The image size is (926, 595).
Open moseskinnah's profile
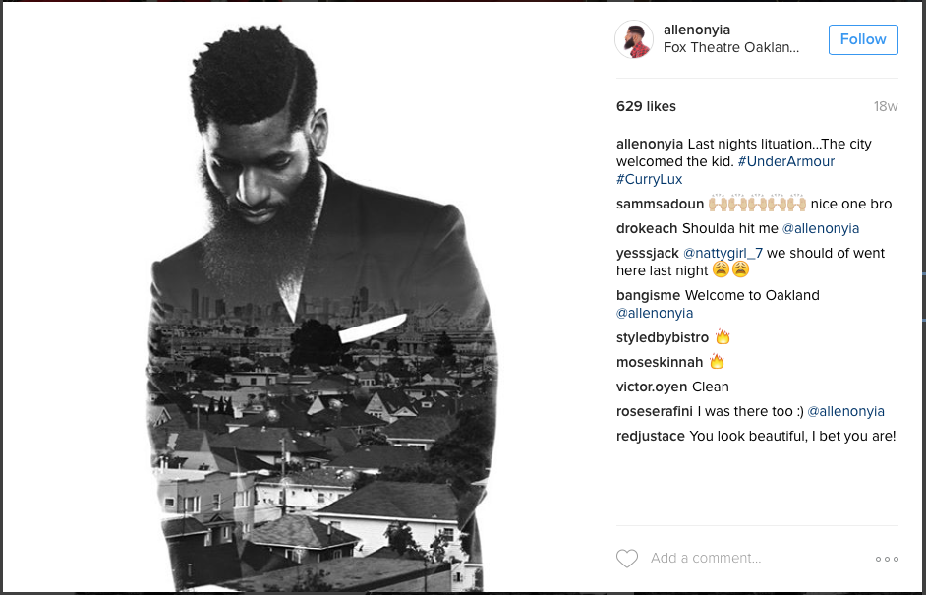coord(660,362)
